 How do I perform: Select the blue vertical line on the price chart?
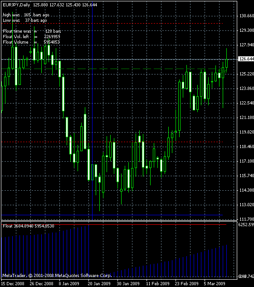point(93,110)
